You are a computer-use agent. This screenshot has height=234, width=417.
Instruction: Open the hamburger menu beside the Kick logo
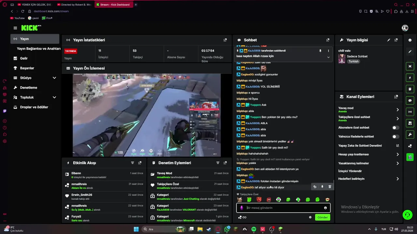pos(15,28)
